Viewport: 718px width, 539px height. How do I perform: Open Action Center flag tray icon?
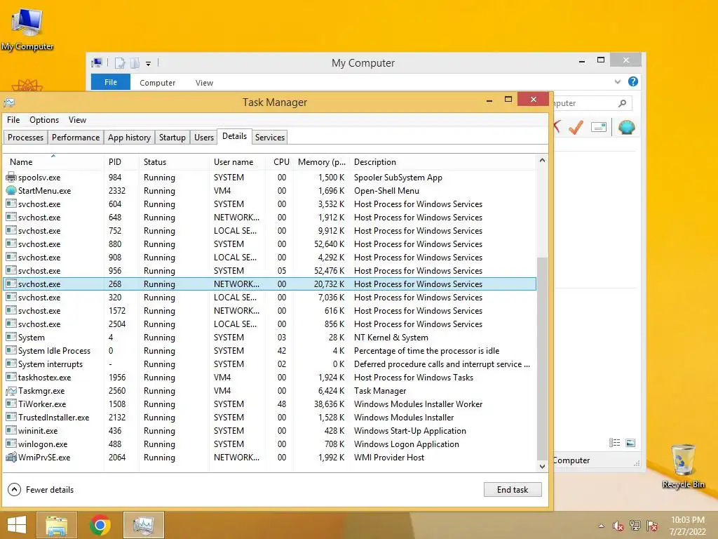point(652,526)
